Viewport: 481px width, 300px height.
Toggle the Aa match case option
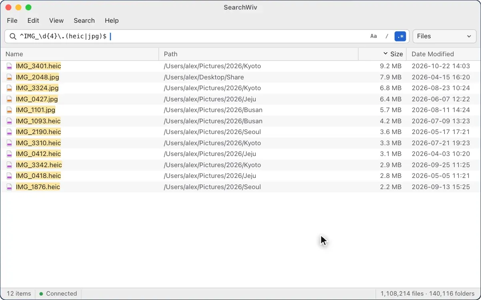tap(373, 36)
